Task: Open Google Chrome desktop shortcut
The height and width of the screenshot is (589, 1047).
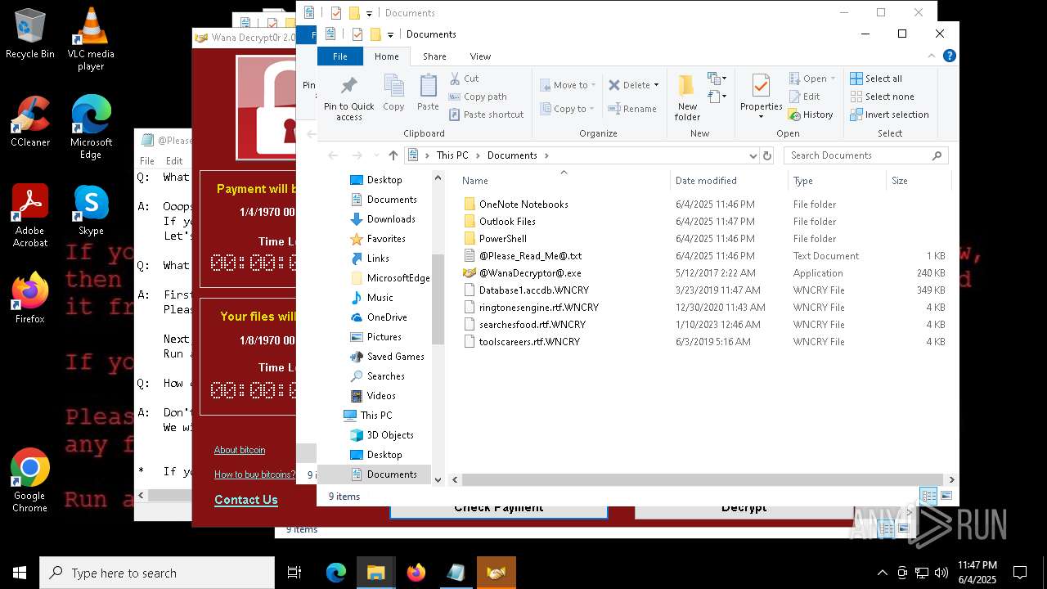Action: click(x=29, y=481)
